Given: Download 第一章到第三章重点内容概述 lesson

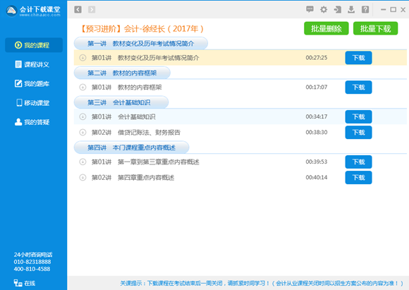Looking at the screenshot, I should (x=358, y=162).
